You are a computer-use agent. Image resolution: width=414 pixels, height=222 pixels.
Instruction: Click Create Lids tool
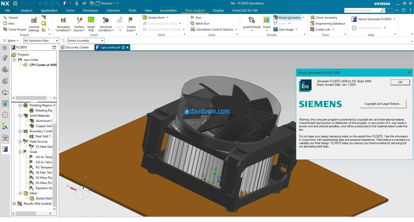pyautogui.click(x=320, y=29)
